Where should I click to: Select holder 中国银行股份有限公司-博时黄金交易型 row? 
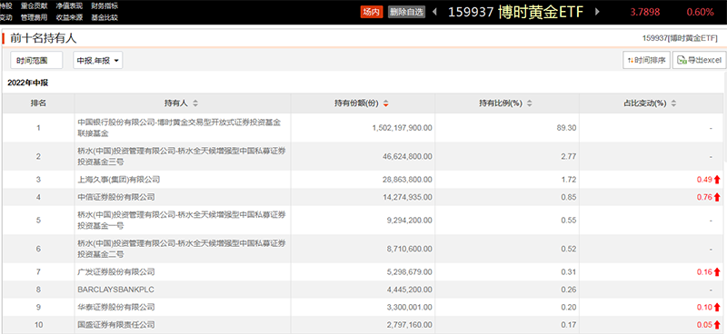point(179,127)
